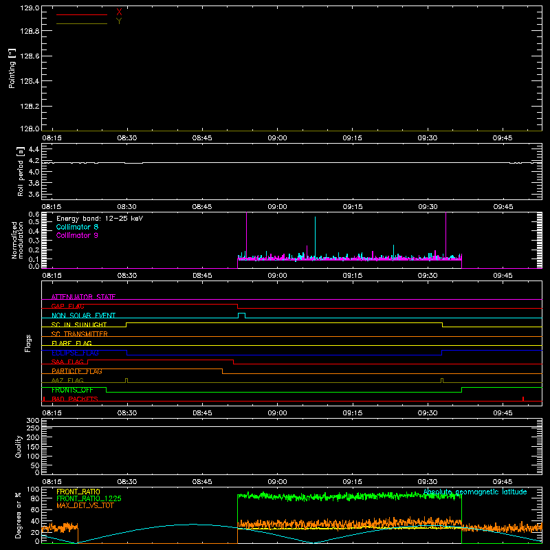Click the tall magenta spike near 09:33
The image size is (550, 550).
[x=445, y=235]
